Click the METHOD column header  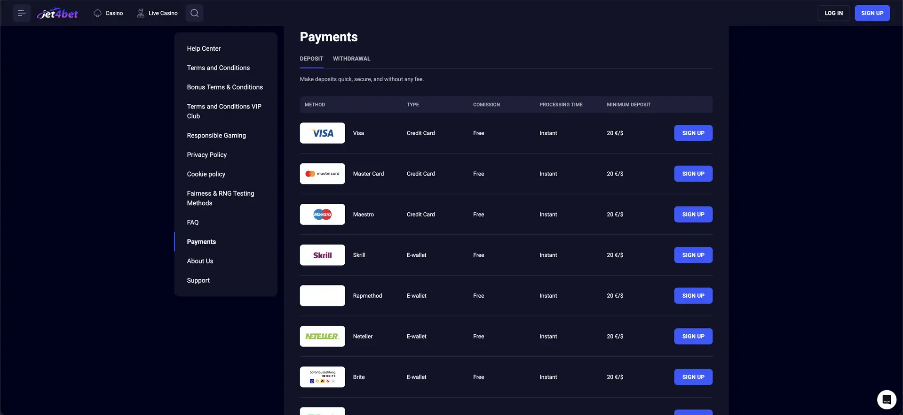pos(315,105)
